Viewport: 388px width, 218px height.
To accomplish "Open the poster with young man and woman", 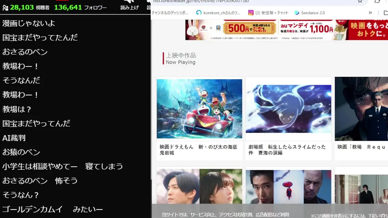I will (x=199, y=186).
